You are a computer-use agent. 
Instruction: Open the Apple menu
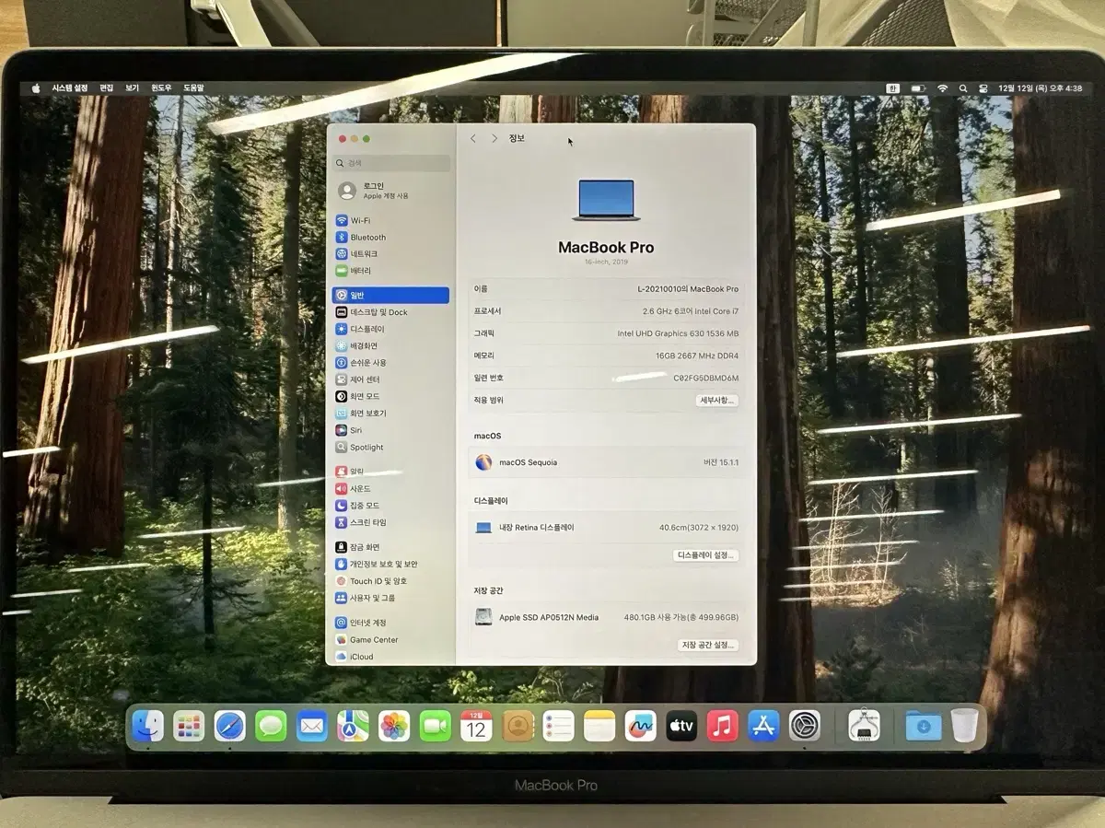pos(36,88)
